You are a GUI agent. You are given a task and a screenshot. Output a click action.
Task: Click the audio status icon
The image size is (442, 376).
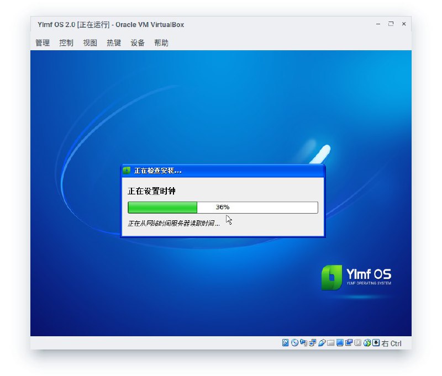(303, 342)
